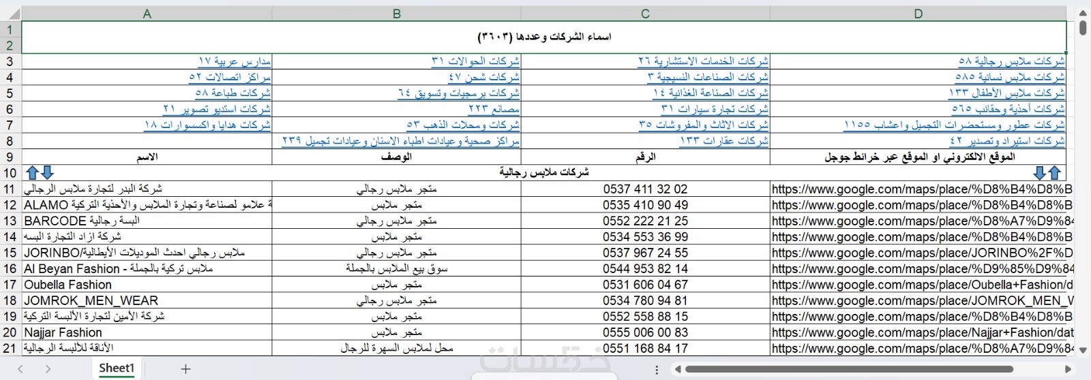The height and width of the screenshot is (380, 1091).
Task: Open the link 'شركات الحوالات ٣١'
Action: (475, 61)
